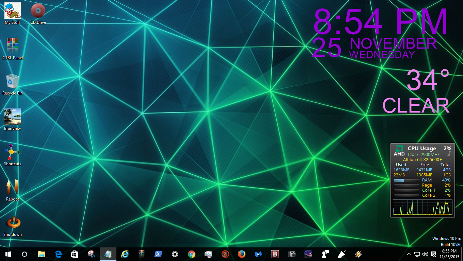
Task: Click the CPU Usage title text
Action: point(422,149)
